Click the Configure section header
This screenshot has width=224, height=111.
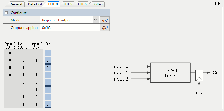click(x=57, y=13)
